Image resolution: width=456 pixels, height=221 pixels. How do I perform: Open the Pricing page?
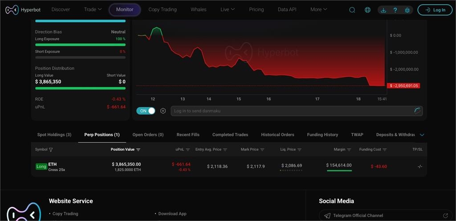pos(256,10)
